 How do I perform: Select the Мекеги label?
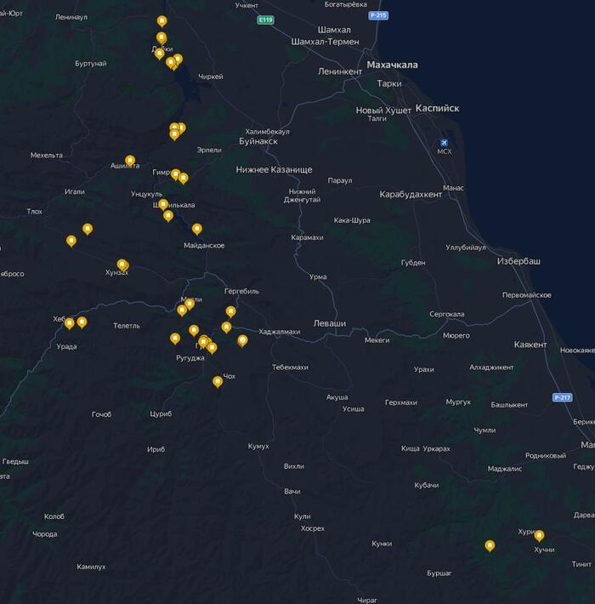tap(377, 340)
